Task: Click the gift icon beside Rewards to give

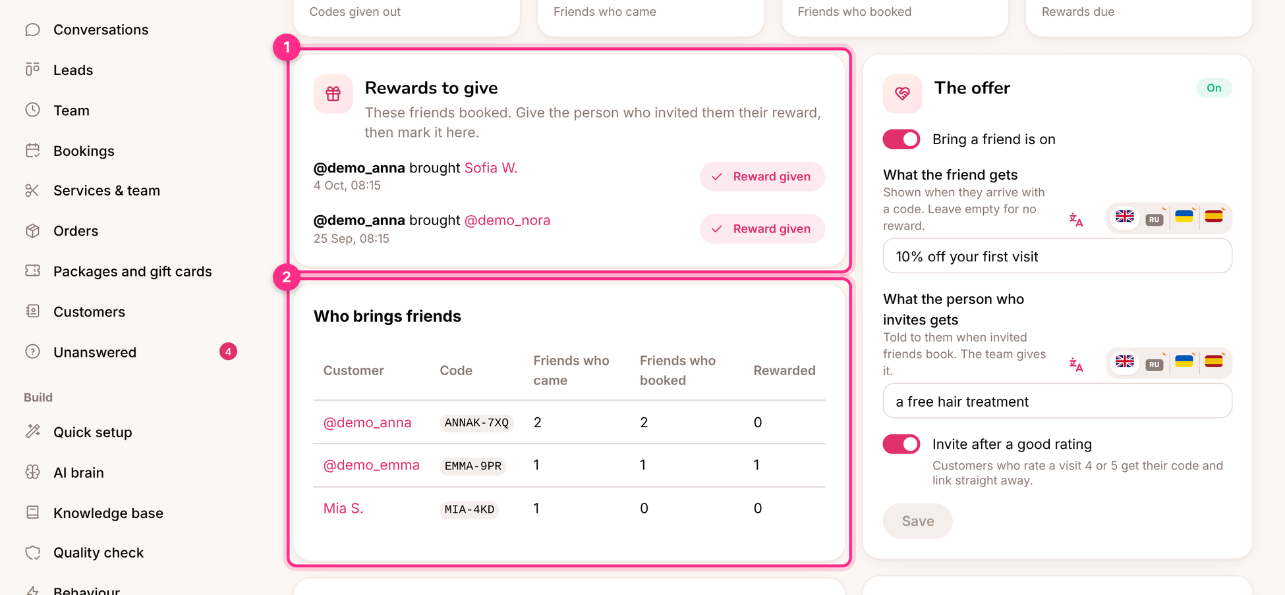Action: click(333, 94)
